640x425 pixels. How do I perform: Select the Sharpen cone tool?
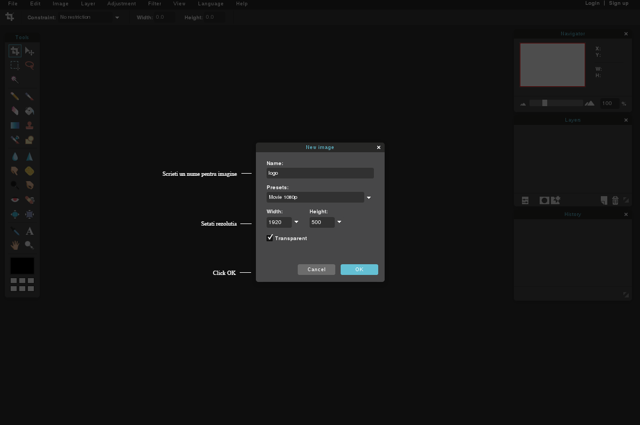tap(30, 156)
